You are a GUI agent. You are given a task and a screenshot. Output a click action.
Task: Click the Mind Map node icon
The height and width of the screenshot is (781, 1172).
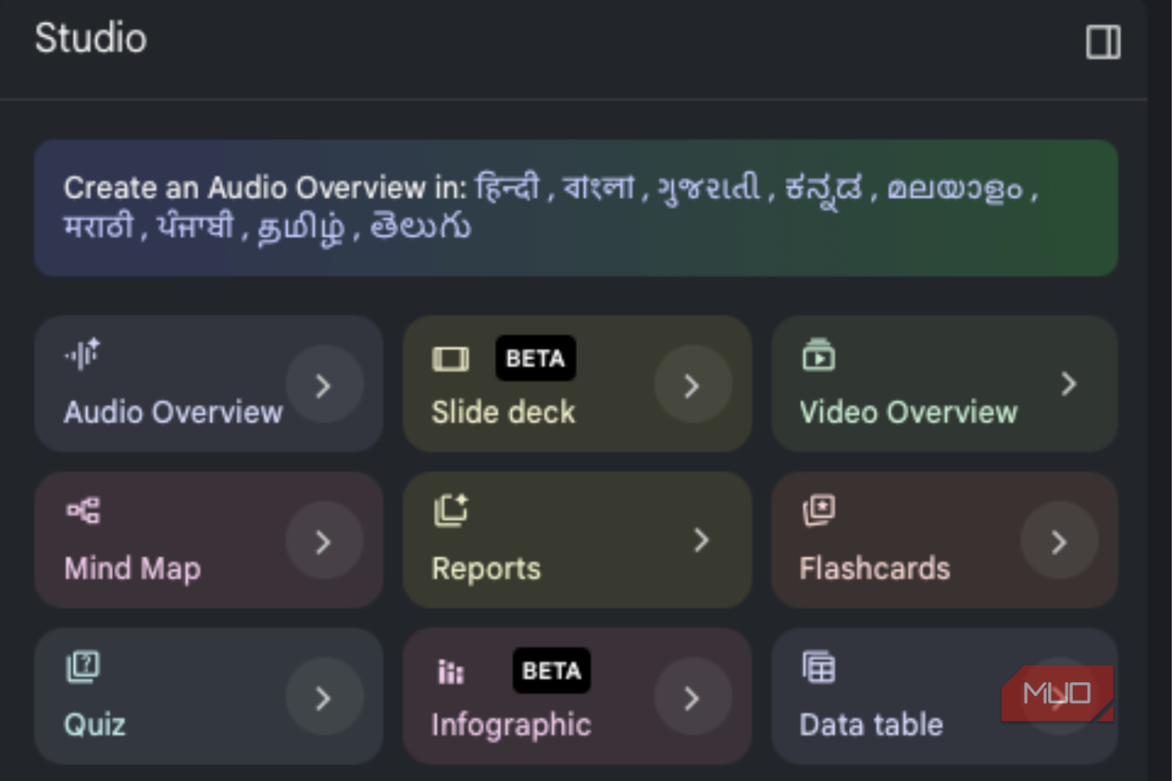click(83, 511)
